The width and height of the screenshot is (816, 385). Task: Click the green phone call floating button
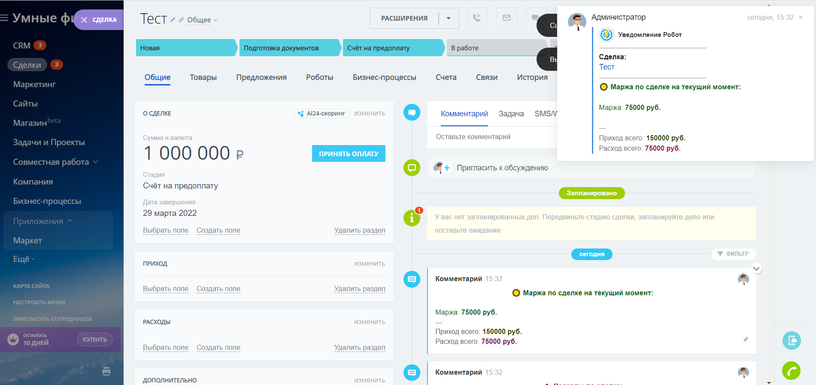pos(791,371)
